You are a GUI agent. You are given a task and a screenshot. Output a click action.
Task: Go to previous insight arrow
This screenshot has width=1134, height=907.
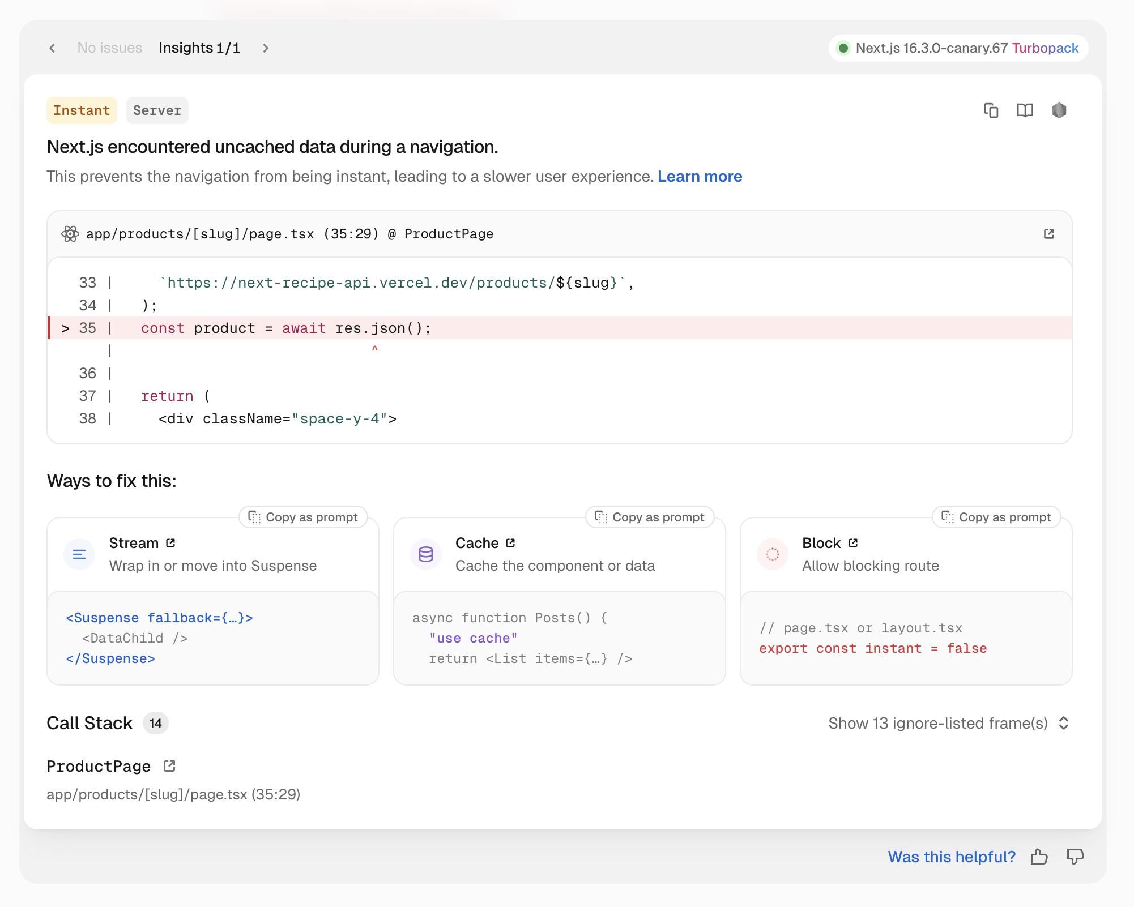coord(52,48)
